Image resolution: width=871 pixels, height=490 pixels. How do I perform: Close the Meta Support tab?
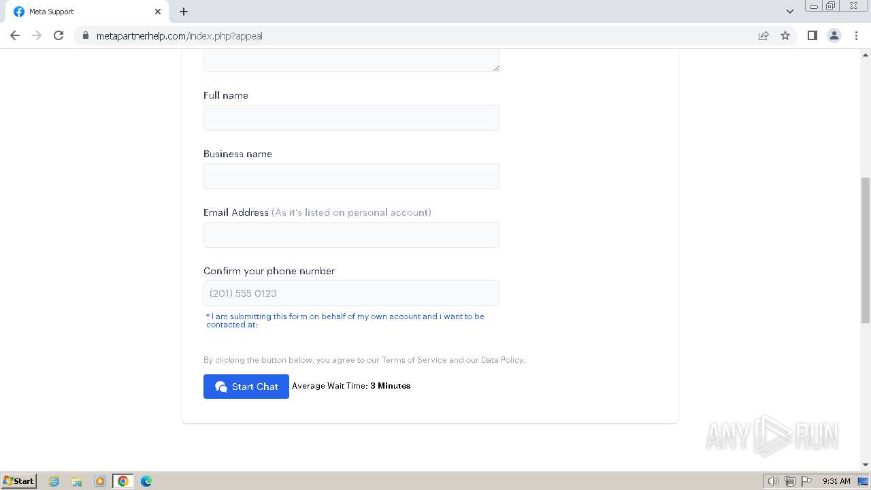(158, 12)
